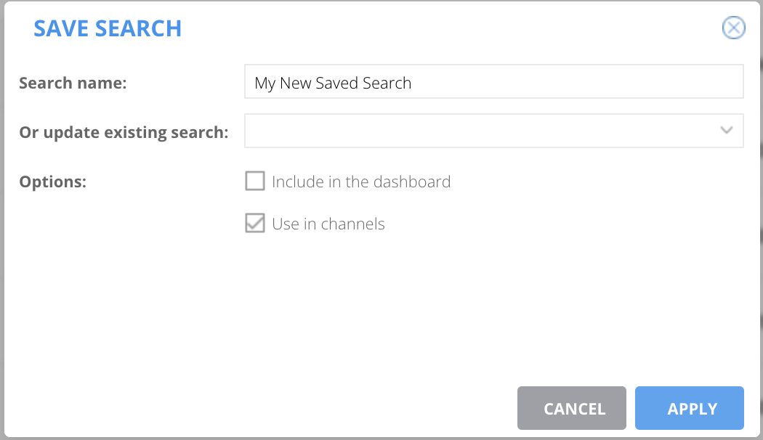Close the Save Search dialog with X icon
Viewport: 763px width, 440px height.
point(733,28)
